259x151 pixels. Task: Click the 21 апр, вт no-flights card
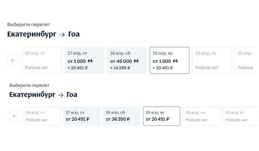coord(240,116)
